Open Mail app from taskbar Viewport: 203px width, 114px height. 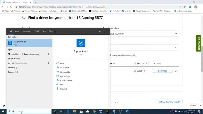coord(88,111)
